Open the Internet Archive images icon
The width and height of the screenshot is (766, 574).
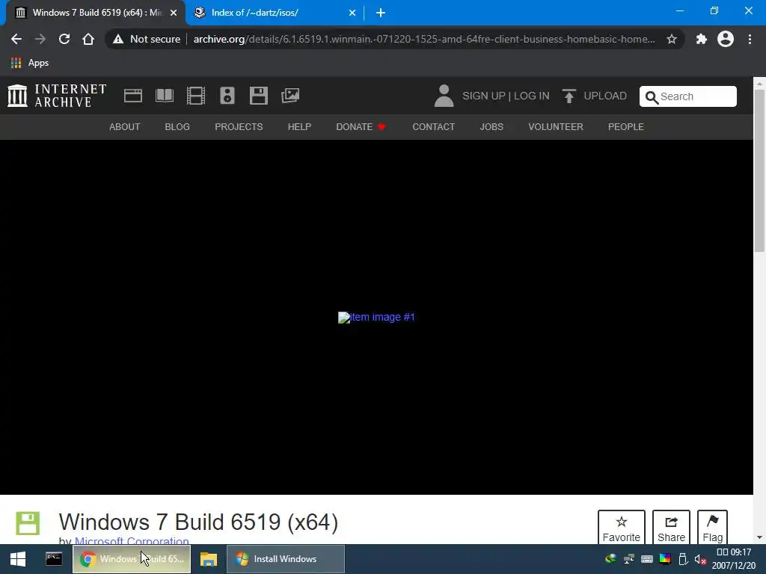(290, 96)
